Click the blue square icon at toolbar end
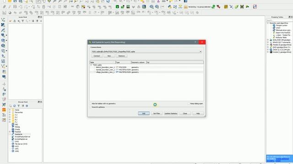293x164 pixels. [x=255, y=7]
